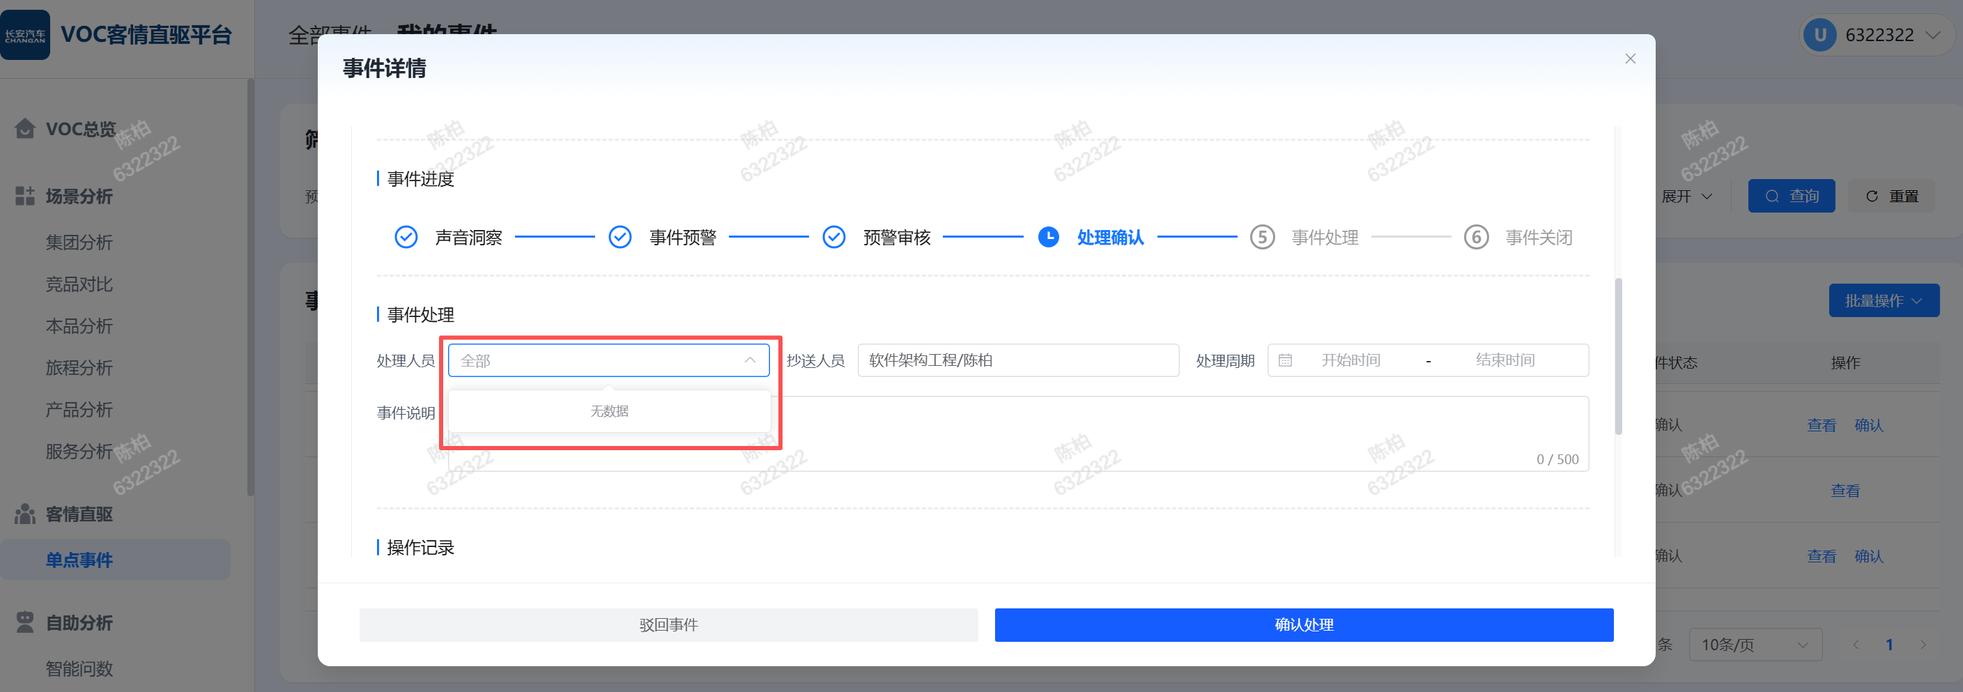
Task: Click the dialog vertical scrollbar
Action: pos(1618,357)
